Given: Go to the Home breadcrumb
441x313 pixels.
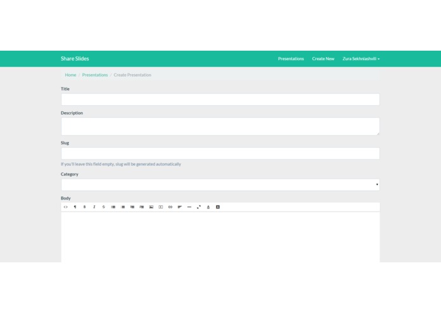Looking at the screenshot, I should click(70, 75).
